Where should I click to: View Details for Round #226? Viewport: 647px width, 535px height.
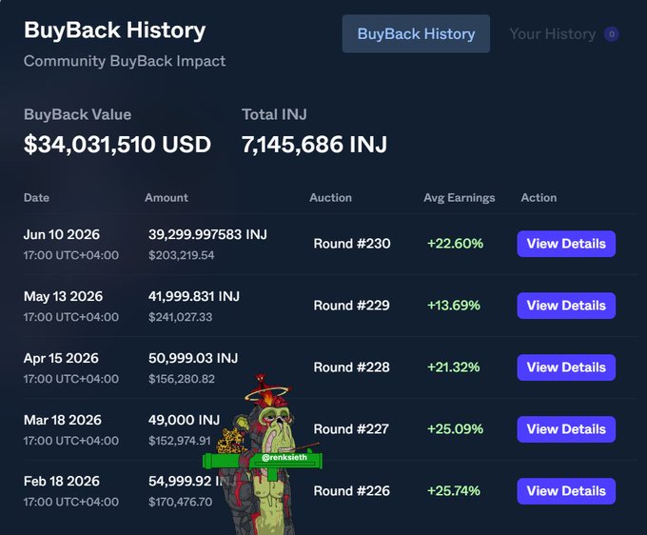coord(566,491)
